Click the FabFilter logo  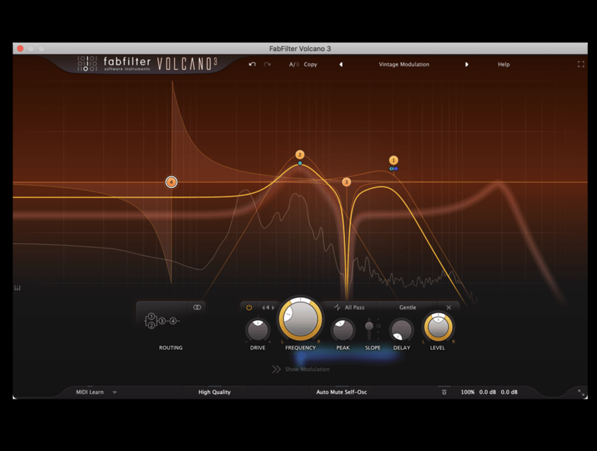click(114, 64)
